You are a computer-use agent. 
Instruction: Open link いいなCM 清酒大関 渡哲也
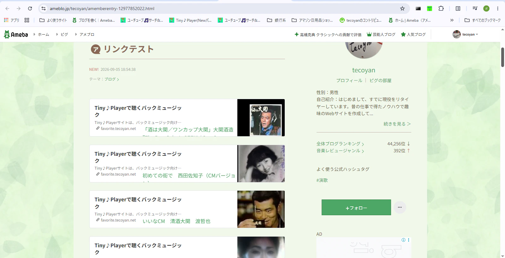click(176, 221)
